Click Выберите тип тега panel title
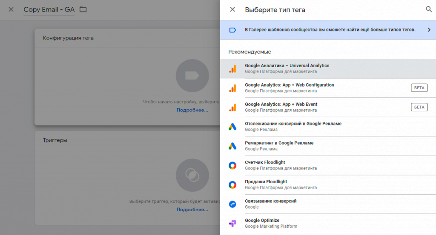 [x=275, y=10]
